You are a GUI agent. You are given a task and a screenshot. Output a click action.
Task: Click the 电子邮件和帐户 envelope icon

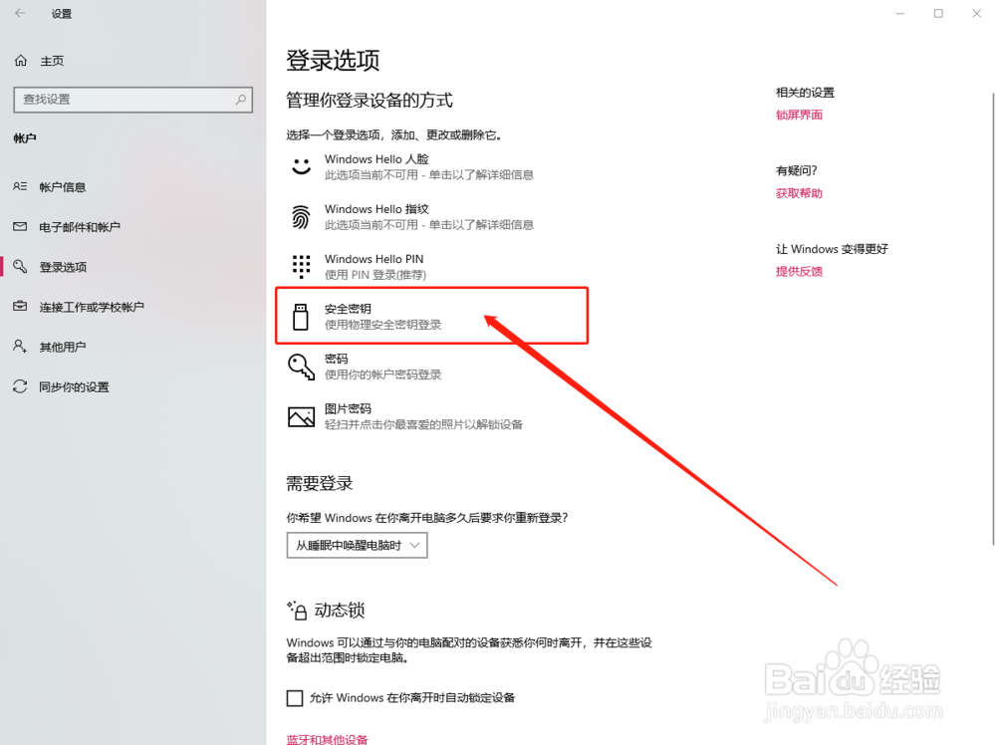click(x=20, y=227)
